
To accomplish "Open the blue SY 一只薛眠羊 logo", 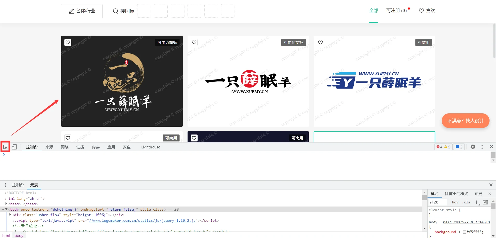I will pyautogui.click(x=374, y=81).
